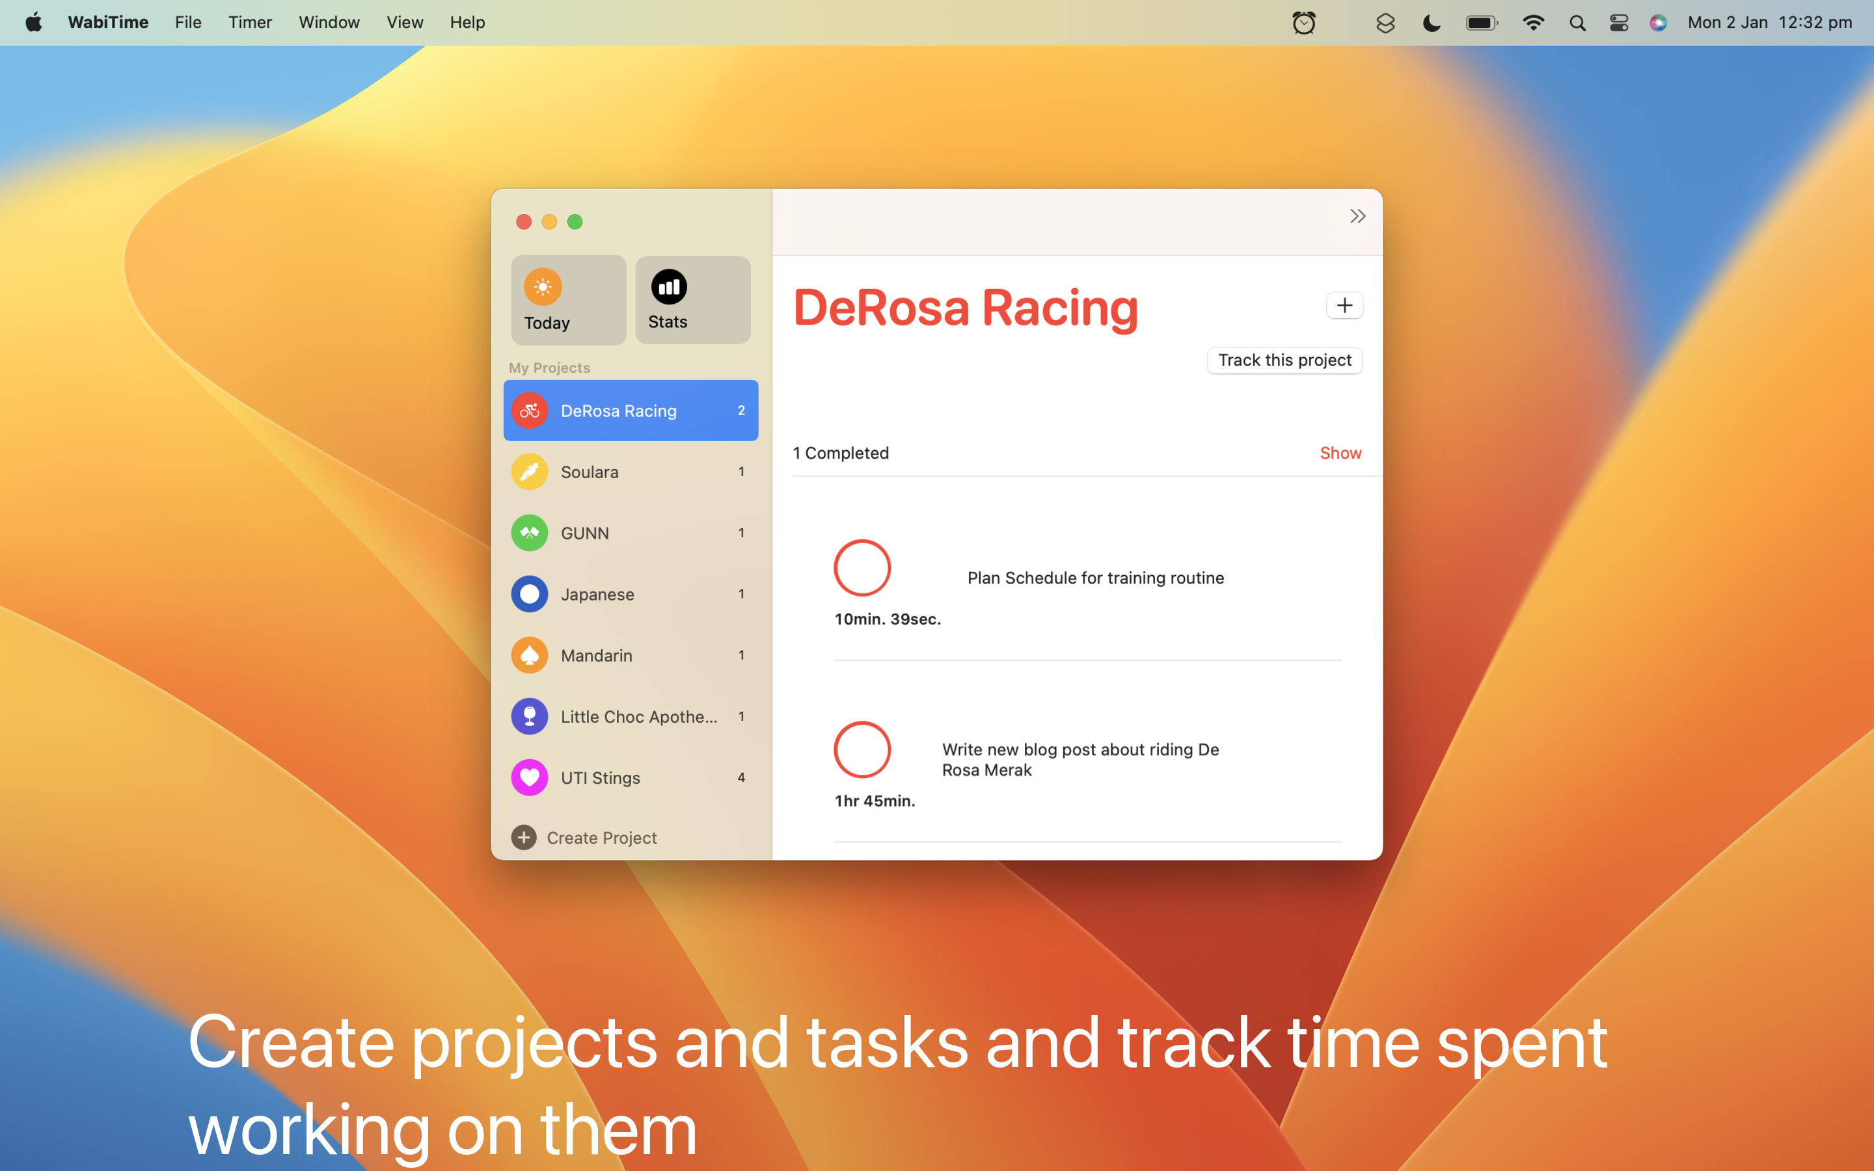This screenshot has height=1171, width=1874.
Task: Click the DeRosa Racing project title
Action: coord(966,308)
